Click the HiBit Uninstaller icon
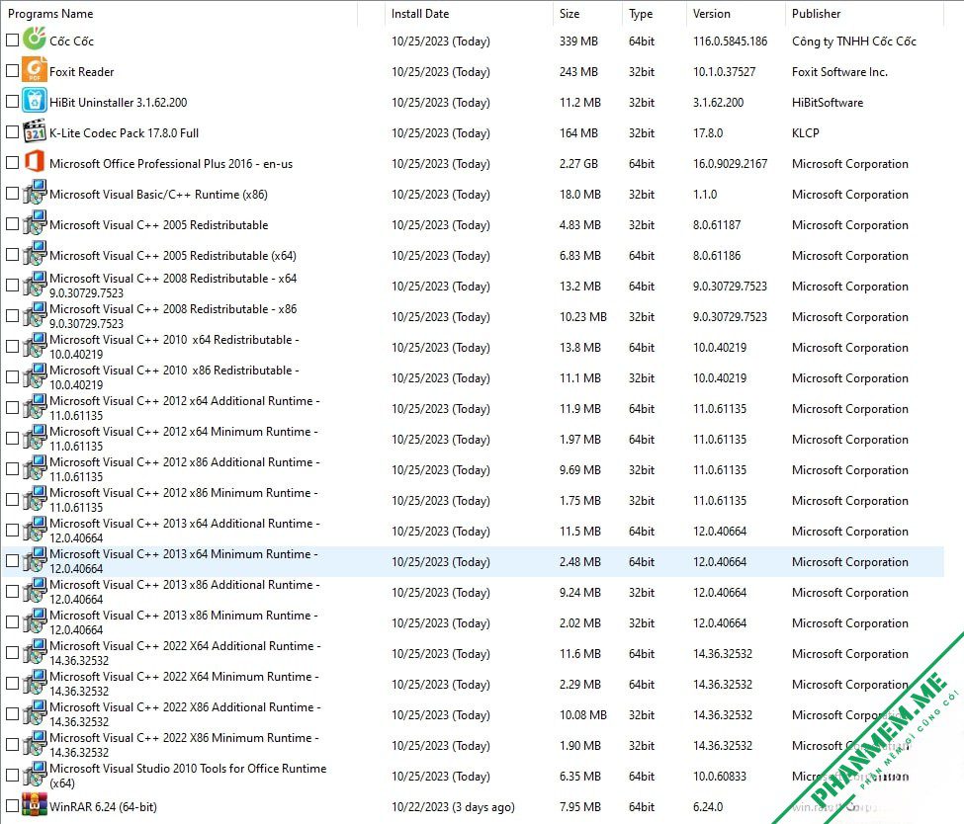Image resolution: width=964 pixels, height=824 pixels. 35,101
